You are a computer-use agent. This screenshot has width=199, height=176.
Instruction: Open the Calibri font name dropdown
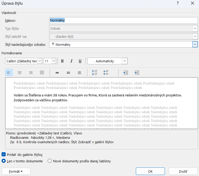[40, 61]
